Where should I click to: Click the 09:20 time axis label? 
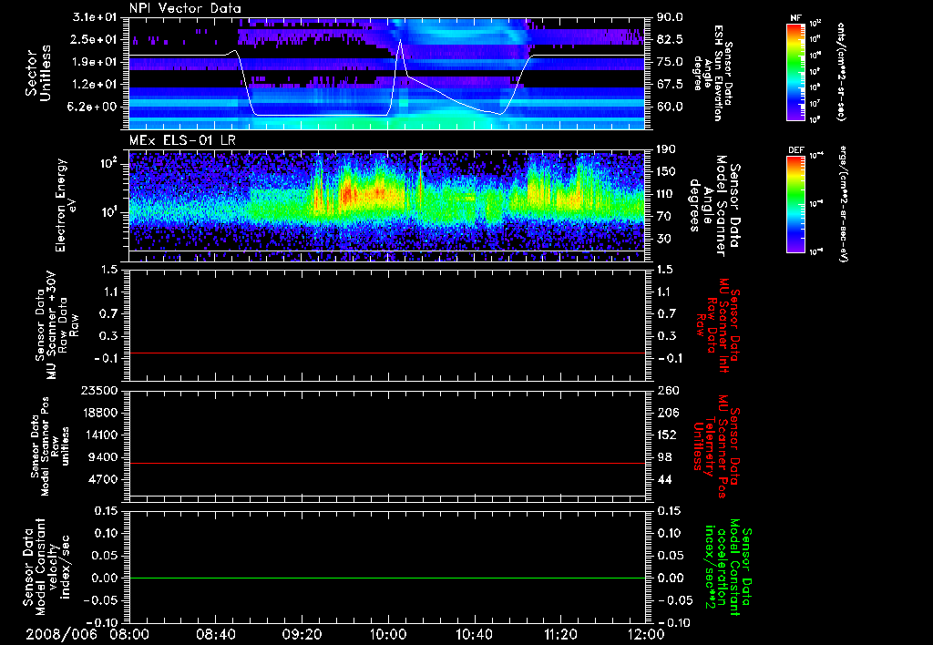tap(302, 633)
